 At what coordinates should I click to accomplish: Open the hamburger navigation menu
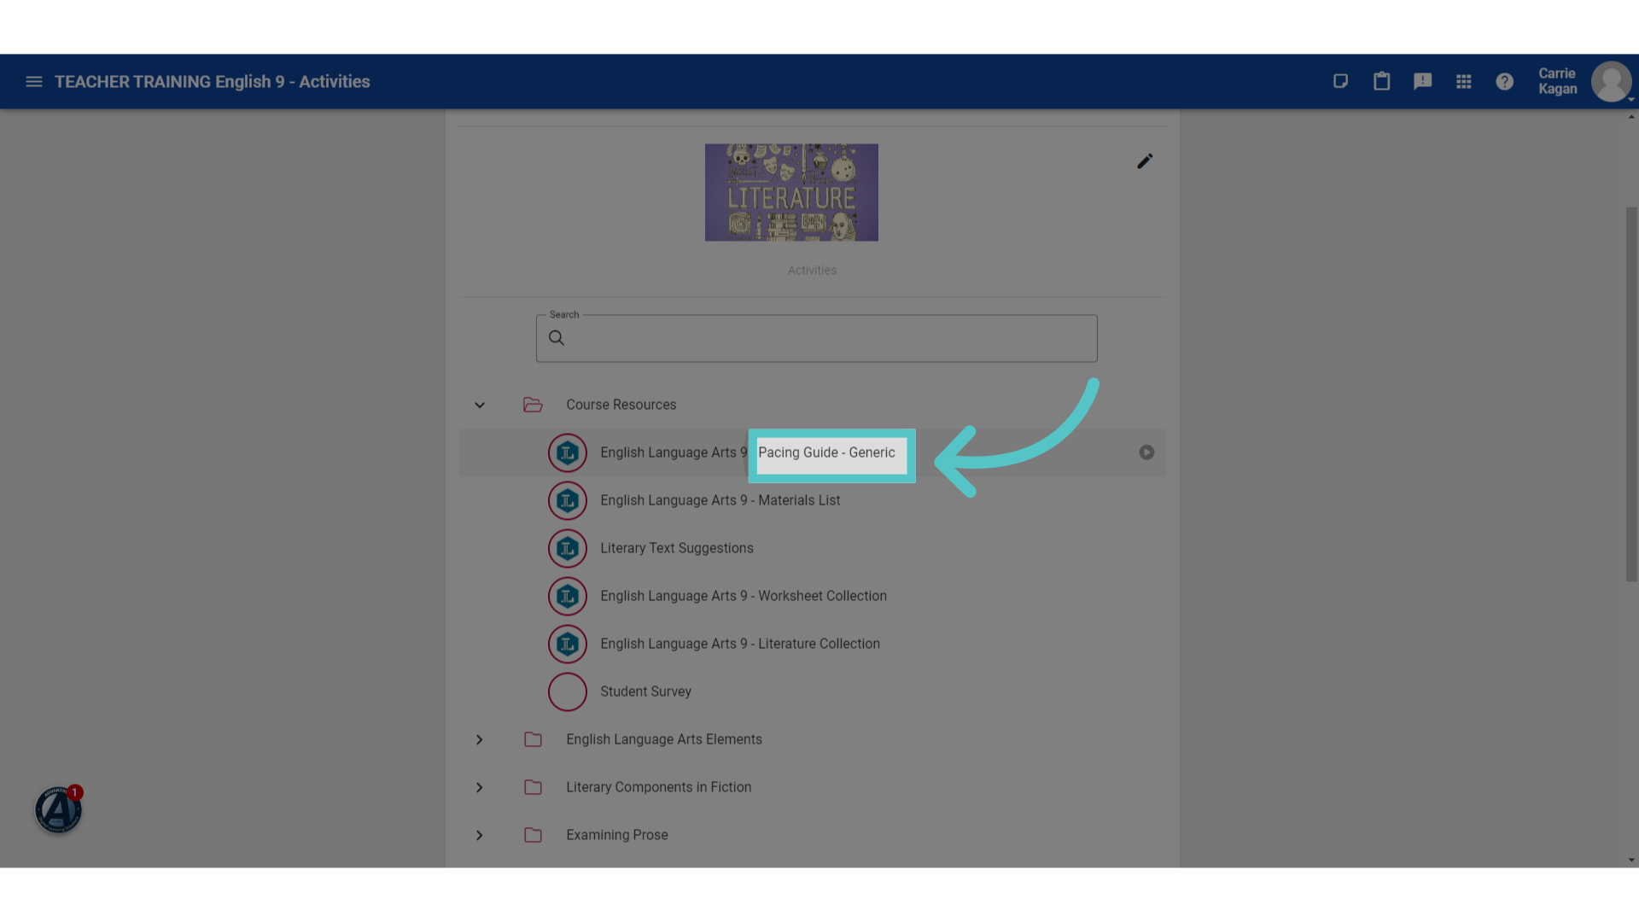(34, 82)
